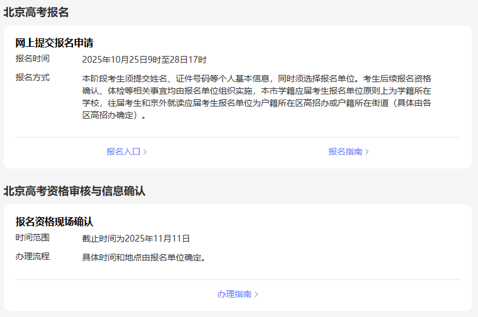Open the 报名入口 link
This screenshot has width=478, height=317.
pos(123,152)
